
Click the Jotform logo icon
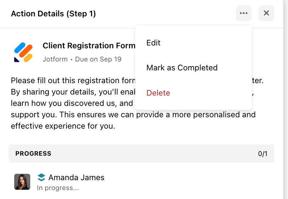pos(23,52)
